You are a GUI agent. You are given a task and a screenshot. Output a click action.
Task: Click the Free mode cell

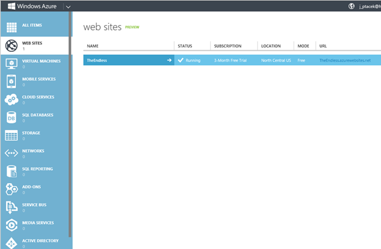301,60
